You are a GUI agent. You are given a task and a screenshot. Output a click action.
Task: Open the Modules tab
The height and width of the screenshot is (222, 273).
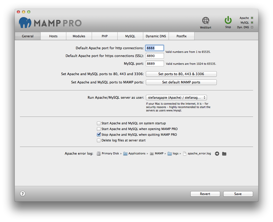79,36
